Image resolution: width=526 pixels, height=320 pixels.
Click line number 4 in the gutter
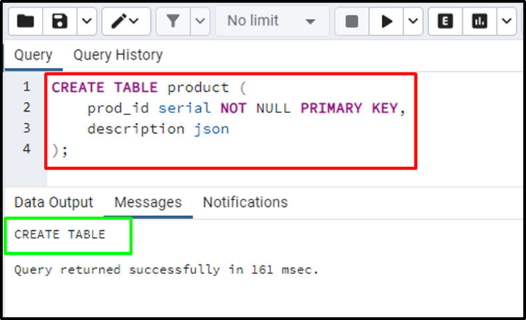pos(27,149)
